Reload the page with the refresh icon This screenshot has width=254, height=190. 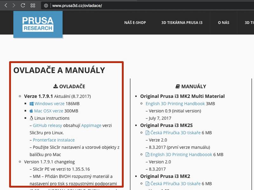point(23,5)
